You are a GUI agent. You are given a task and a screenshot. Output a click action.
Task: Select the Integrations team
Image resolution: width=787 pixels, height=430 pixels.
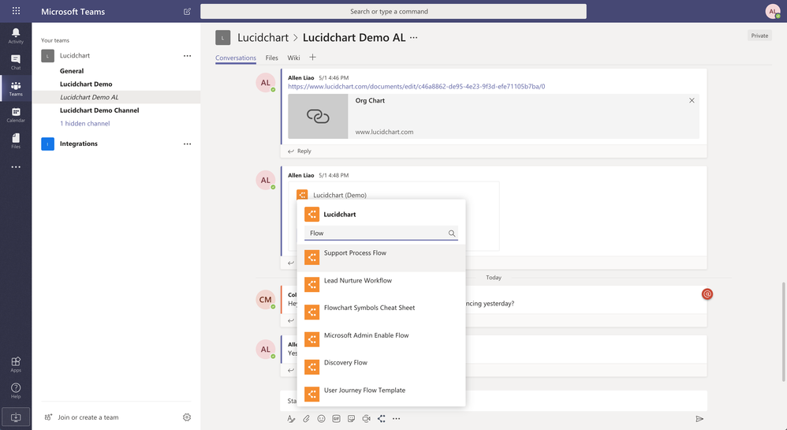[x=79, y=144]
